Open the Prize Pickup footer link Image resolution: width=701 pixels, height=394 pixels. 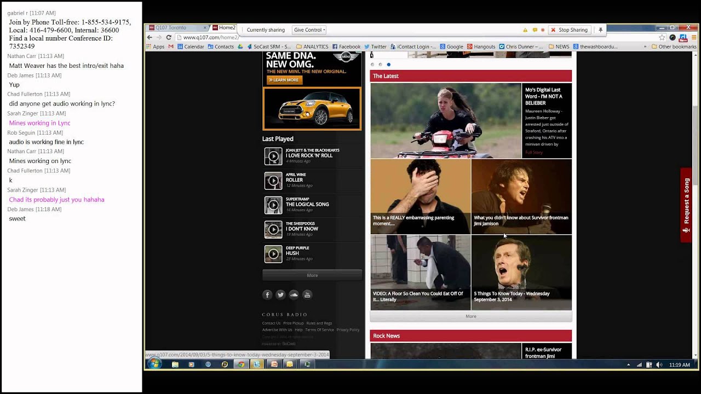click(x=293, y=323)
